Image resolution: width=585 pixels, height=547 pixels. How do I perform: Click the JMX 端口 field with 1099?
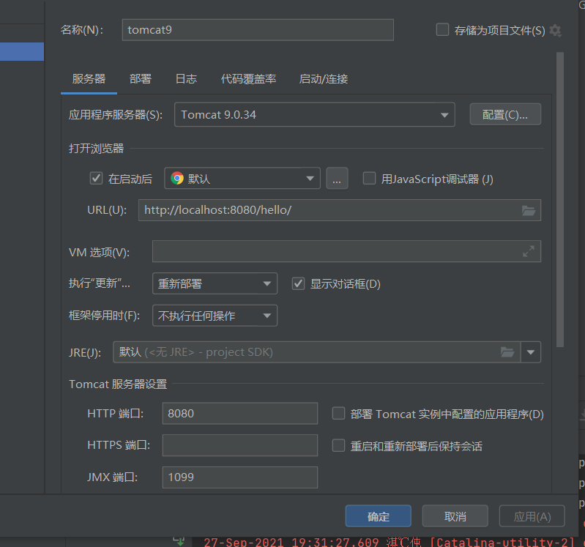click(240, 477)
